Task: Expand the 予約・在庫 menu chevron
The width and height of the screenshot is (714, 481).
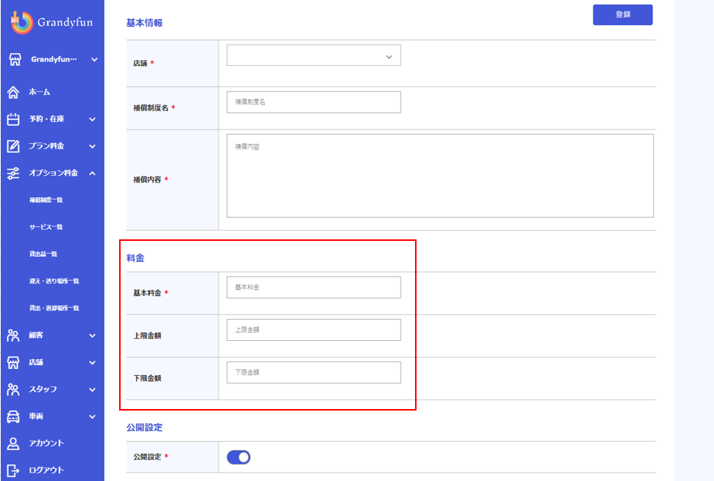Action: tap(93, 119)
